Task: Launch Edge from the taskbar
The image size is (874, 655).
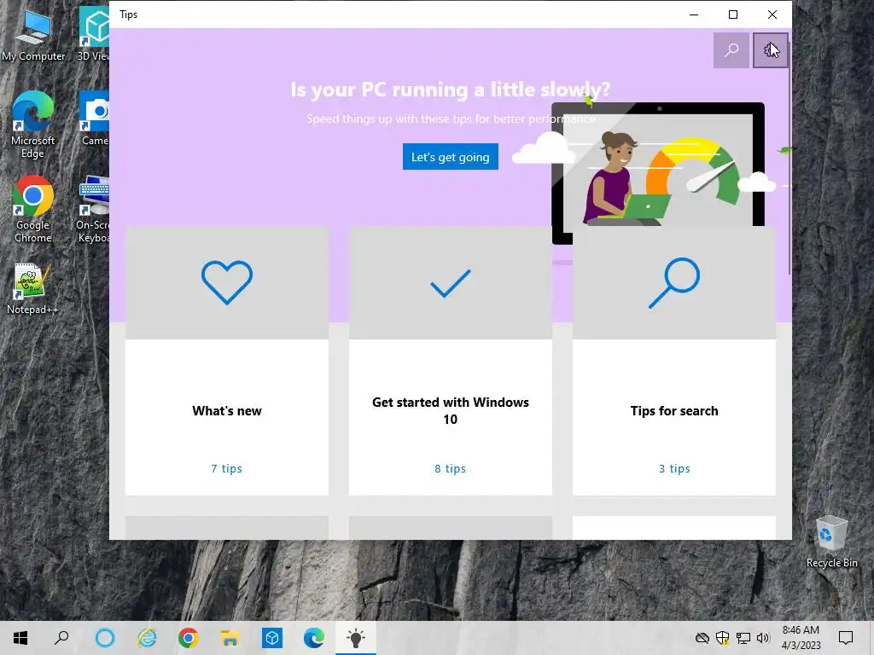Action: click(314, 638)
